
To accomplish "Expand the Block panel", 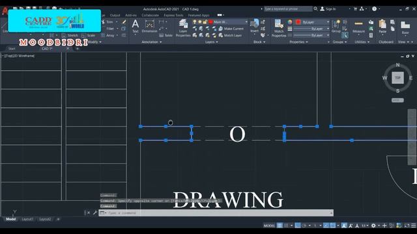I will (x=259, y=42).
